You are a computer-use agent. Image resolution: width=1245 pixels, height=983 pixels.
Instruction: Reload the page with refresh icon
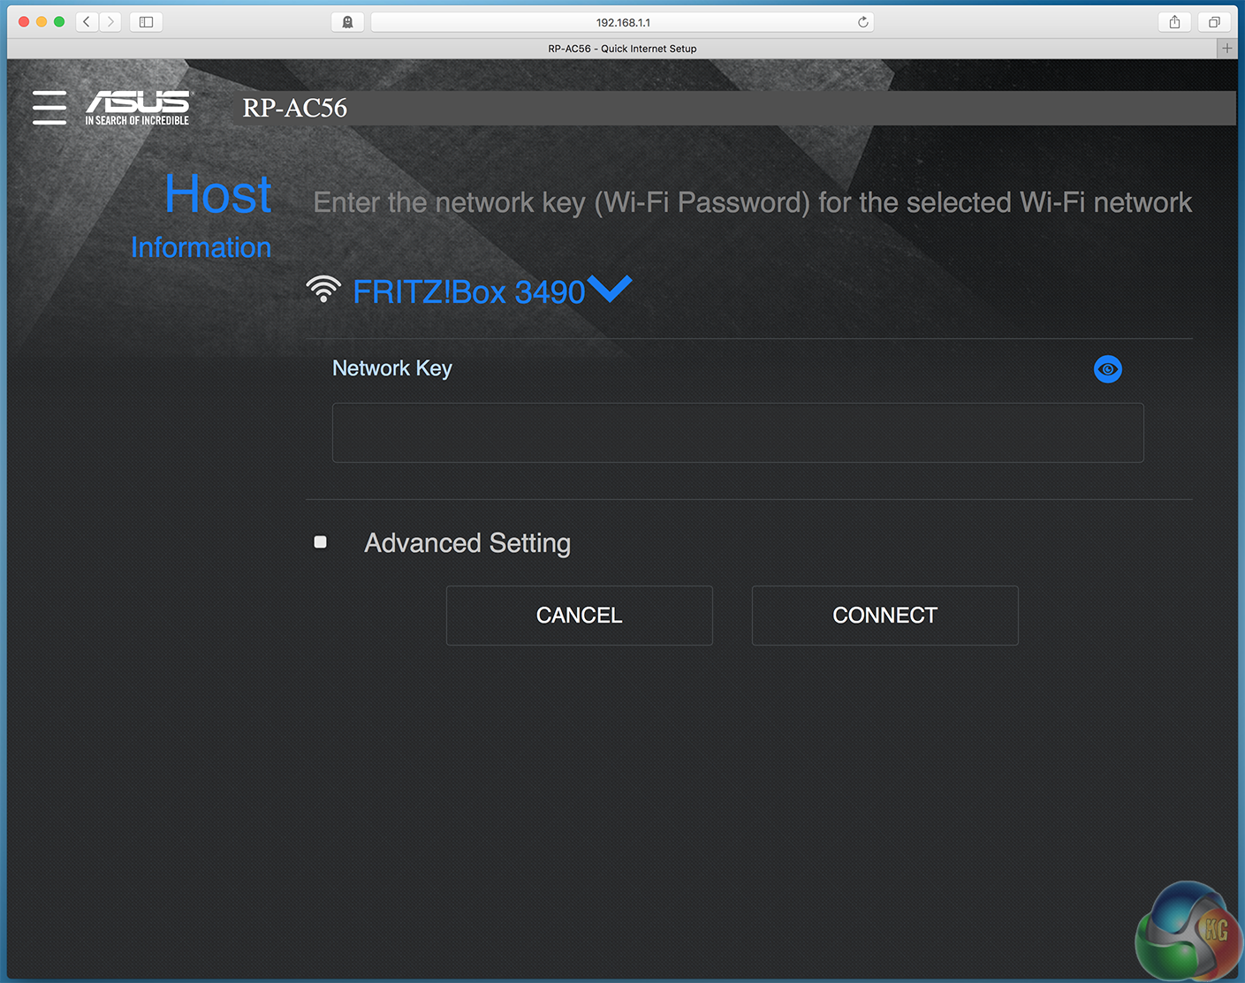click(x=863, y=22)
